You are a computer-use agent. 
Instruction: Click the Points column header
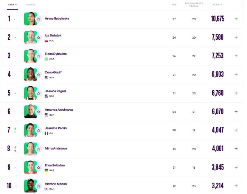(217, 5)
